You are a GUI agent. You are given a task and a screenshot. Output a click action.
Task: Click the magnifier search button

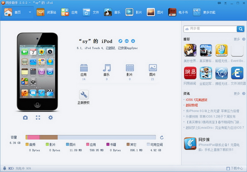[240, 29]
